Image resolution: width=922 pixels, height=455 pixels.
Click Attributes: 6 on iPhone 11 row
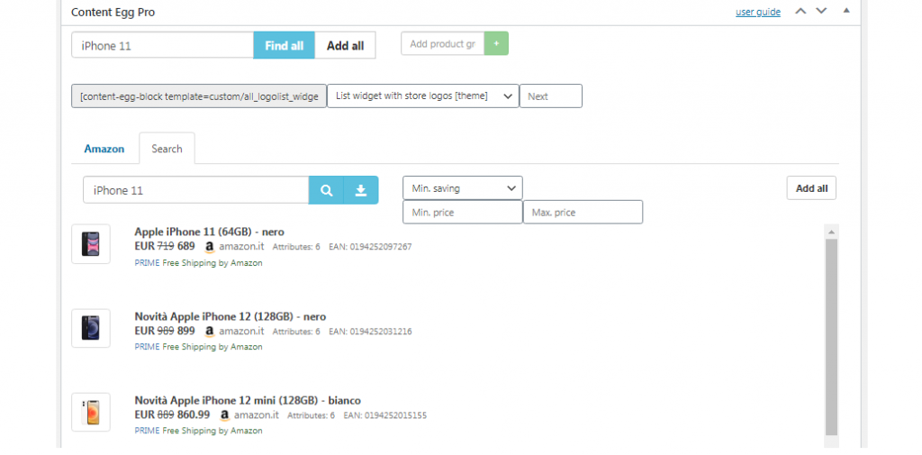tap(296, 247)
